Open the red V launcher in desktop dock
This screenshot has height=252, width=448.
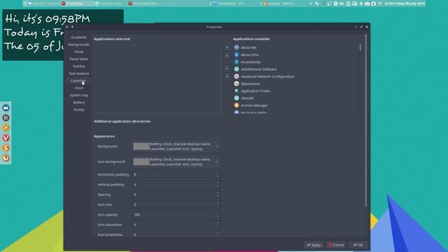[x=6, y=138]
